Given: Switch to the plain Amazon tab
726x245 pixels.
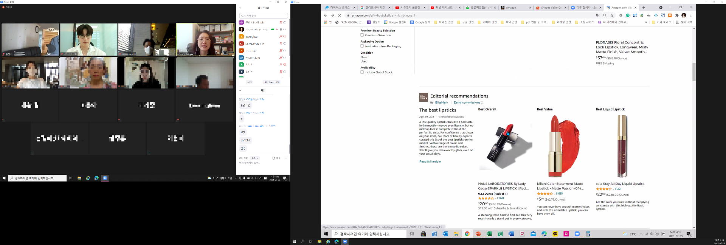Looking at the screenshot, I should tap(515, 7).
